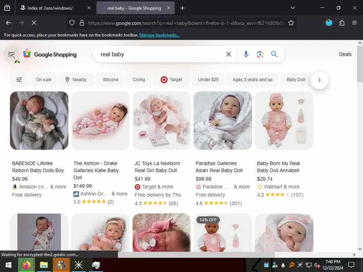Search by image with lens icon
Image resolution: width=363 pixels, height=272 pixels.
tap(260, 54)
